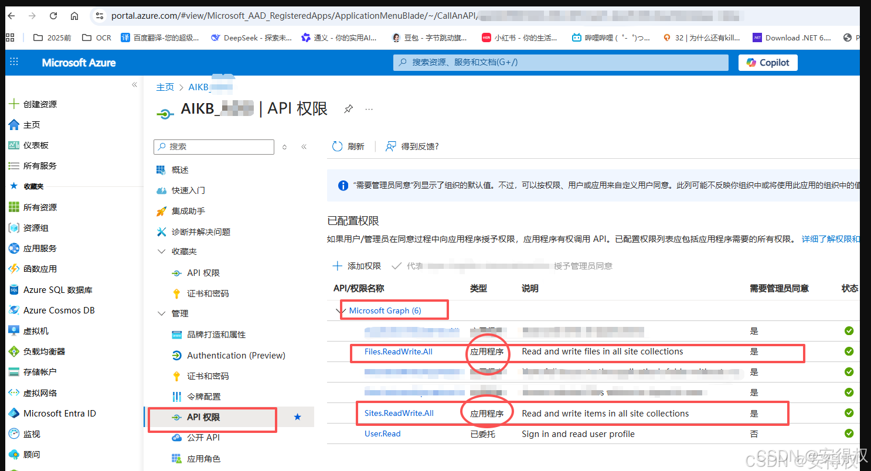Viewport: 871px width, 471px height.
Task: Click 得到反馈 feedback button
Action: tap(412, 146)
